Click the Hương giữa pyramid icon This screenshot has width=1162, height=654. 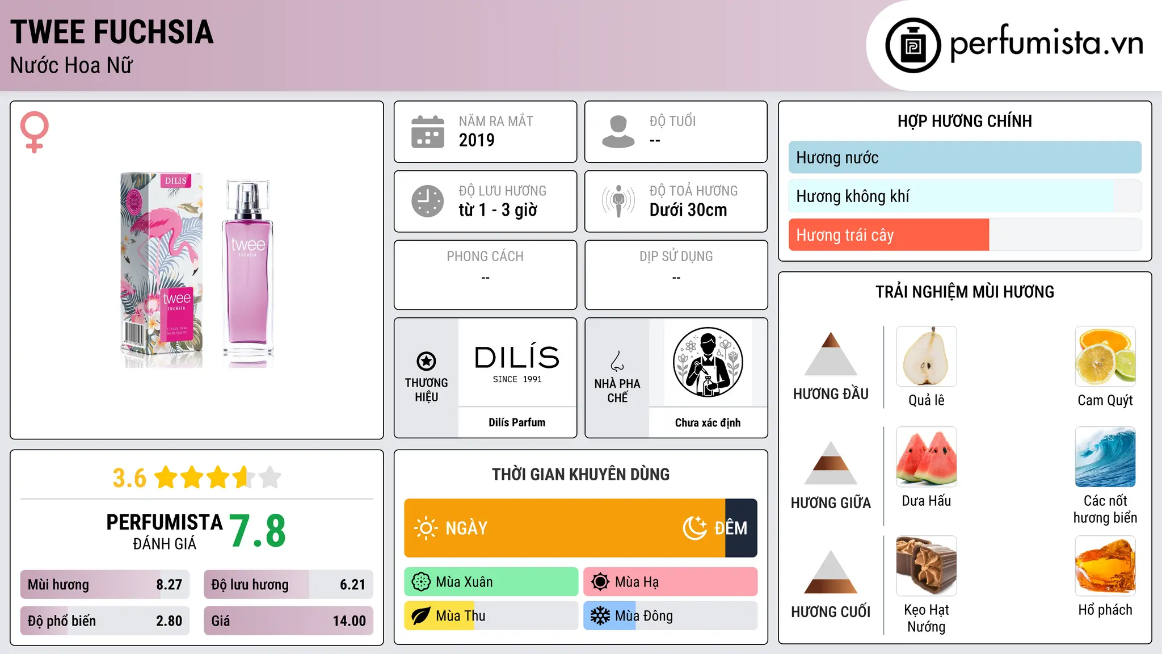831,463
